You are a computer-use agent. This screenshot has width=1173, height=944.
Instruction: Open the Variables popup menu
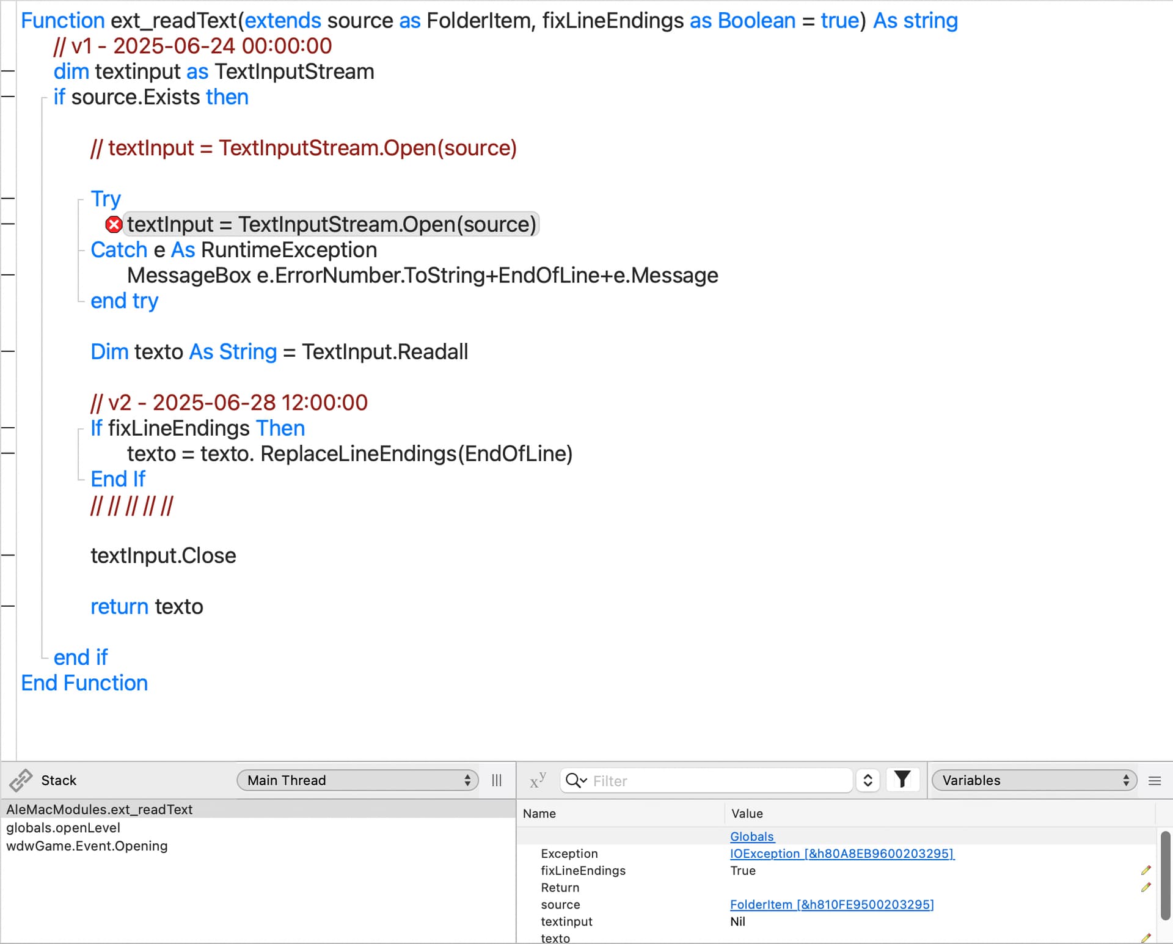tap(1034, 780)
